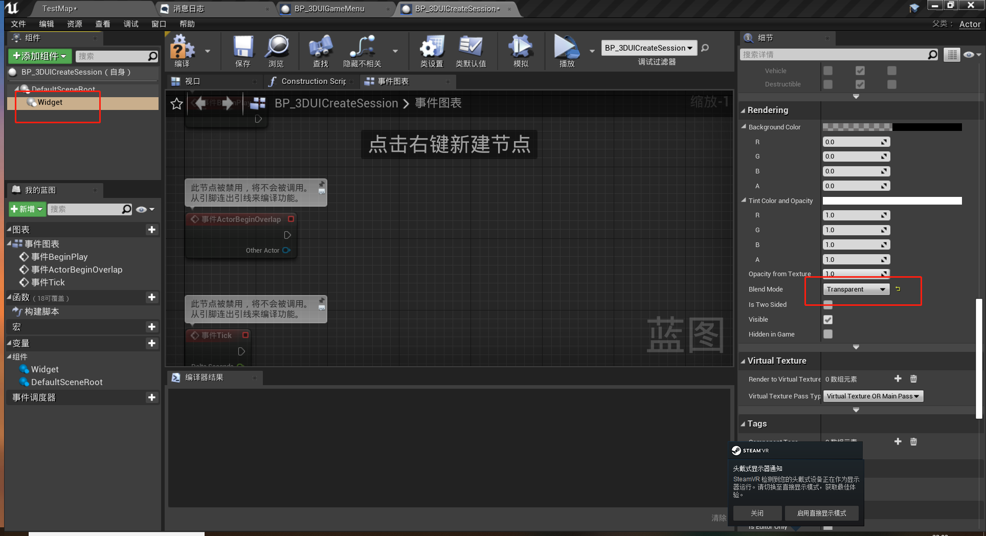
Task: Uncheck the Visible checkbox
Action: coord(828,320)
